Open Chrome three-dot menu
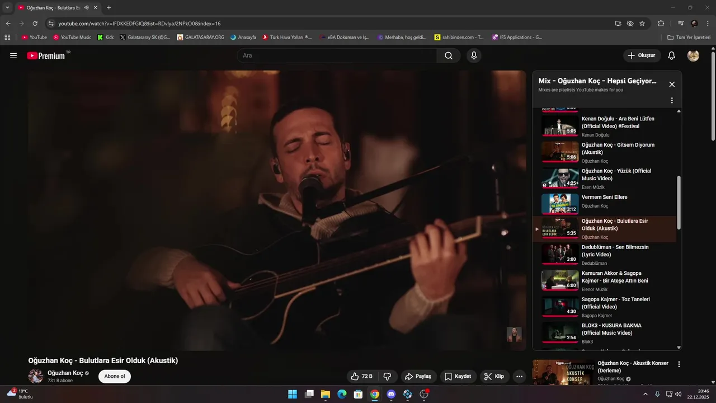Viewport: 716px width, 403px height. (708, 24)
